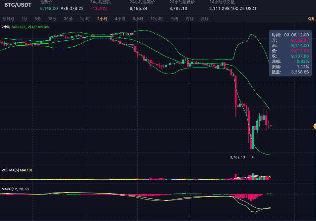The height and width of the screenshot is (221, 316).
Task: Switch chart to 4小时 interval
Action: coord(120,19)
